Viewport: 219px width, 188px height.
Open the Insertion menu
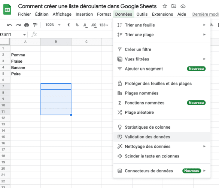pyautogui.click(x=84, y=14)
